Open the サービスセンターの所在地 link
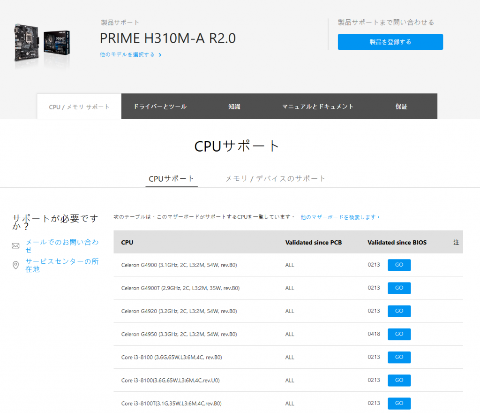Screen dimensions: 480x413 [62, 265]
